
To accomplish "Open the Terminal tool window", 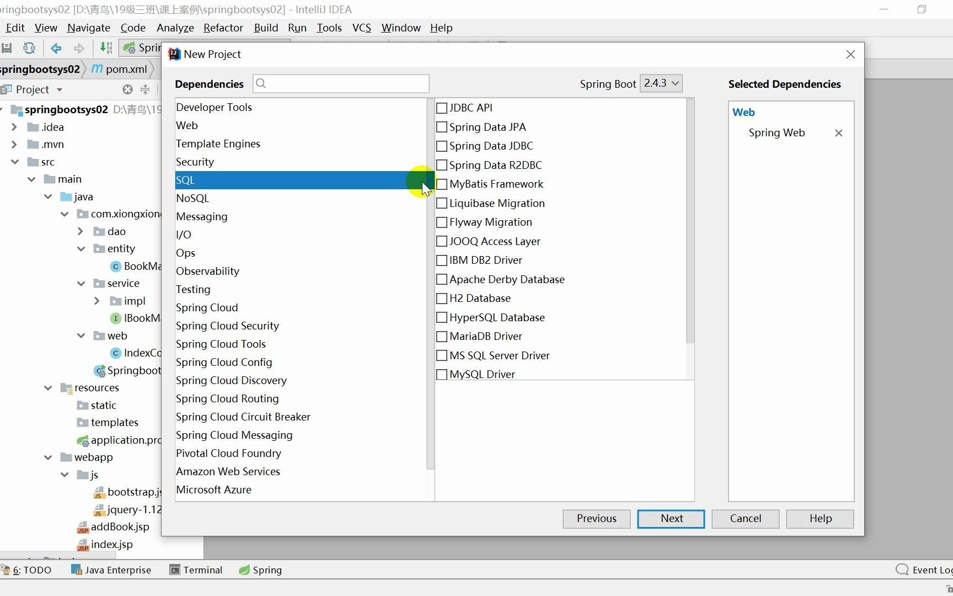I will [196, 570].
